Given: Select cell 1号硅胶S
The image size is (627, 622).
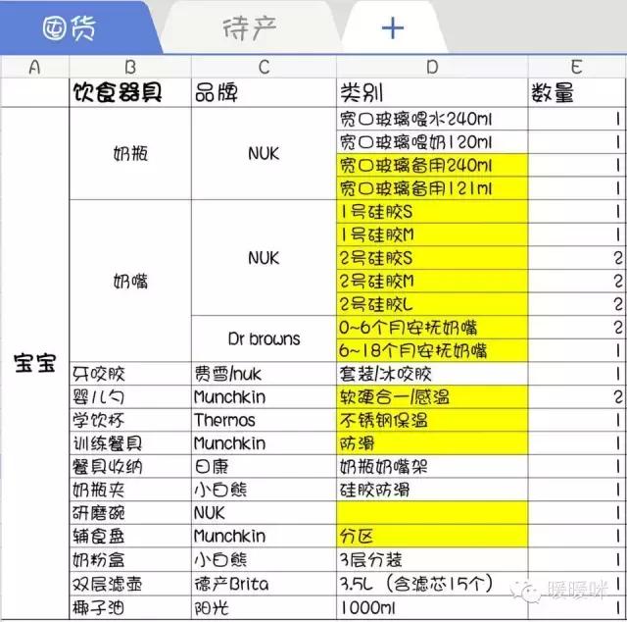Looking at the screenshot, I should pyautogui.click(x=432, y=212).
